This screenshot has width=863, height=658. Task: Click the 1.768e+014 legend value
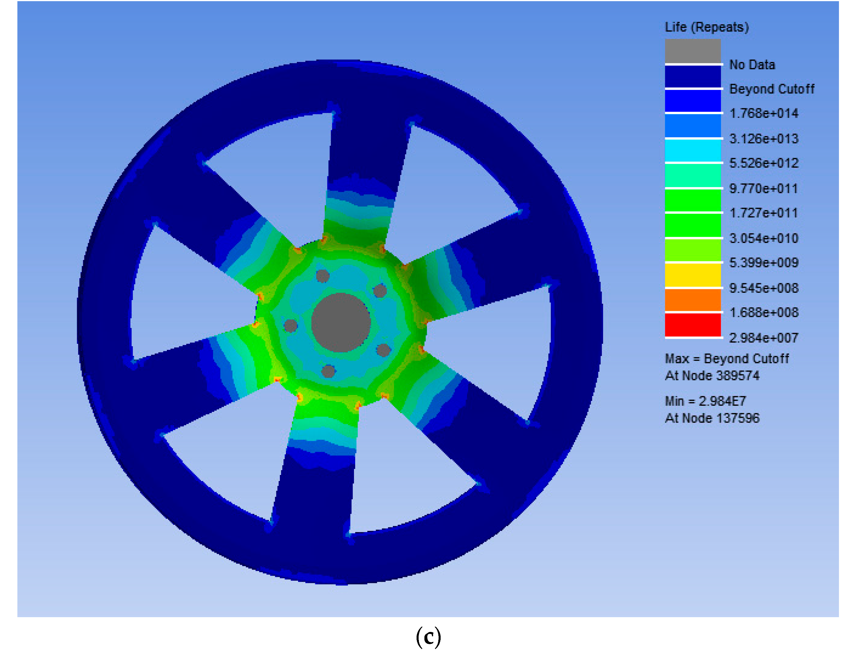tap(764, 113)
